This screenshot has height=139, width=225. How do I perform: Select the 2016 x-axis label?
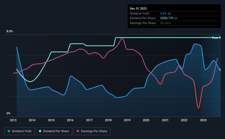click(x=70, y=120)
